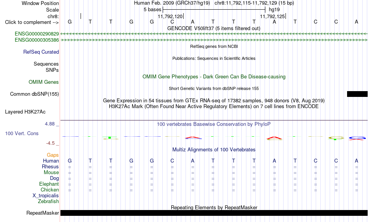Select the Human alignment row label
The height and width of the screenshot is (222, 368).
[51, 161]
